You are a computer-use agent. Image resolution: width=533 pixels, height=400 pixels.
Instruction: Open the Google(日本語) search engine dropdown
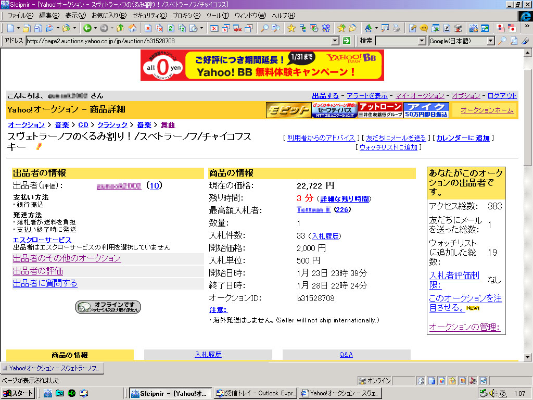490,41
